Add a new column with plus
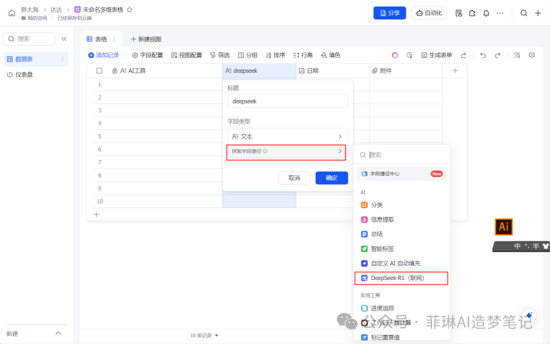This screenshot has height=344, width=550. tap(455, 71)
